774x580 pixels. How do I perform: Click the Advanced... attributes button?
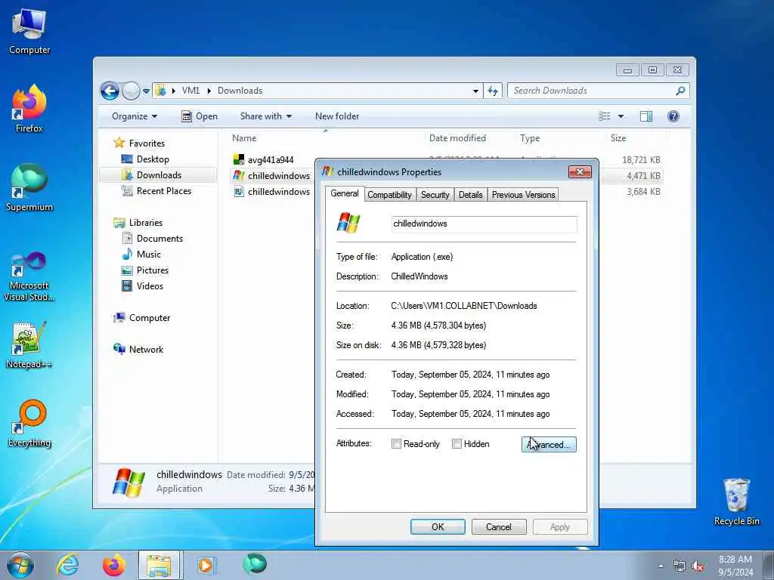(549, 444)
